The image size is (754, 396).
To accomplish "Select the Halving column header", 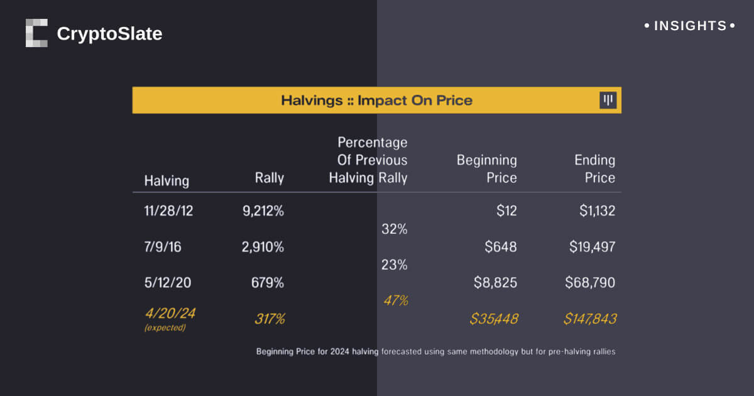I will coord(167,181).
